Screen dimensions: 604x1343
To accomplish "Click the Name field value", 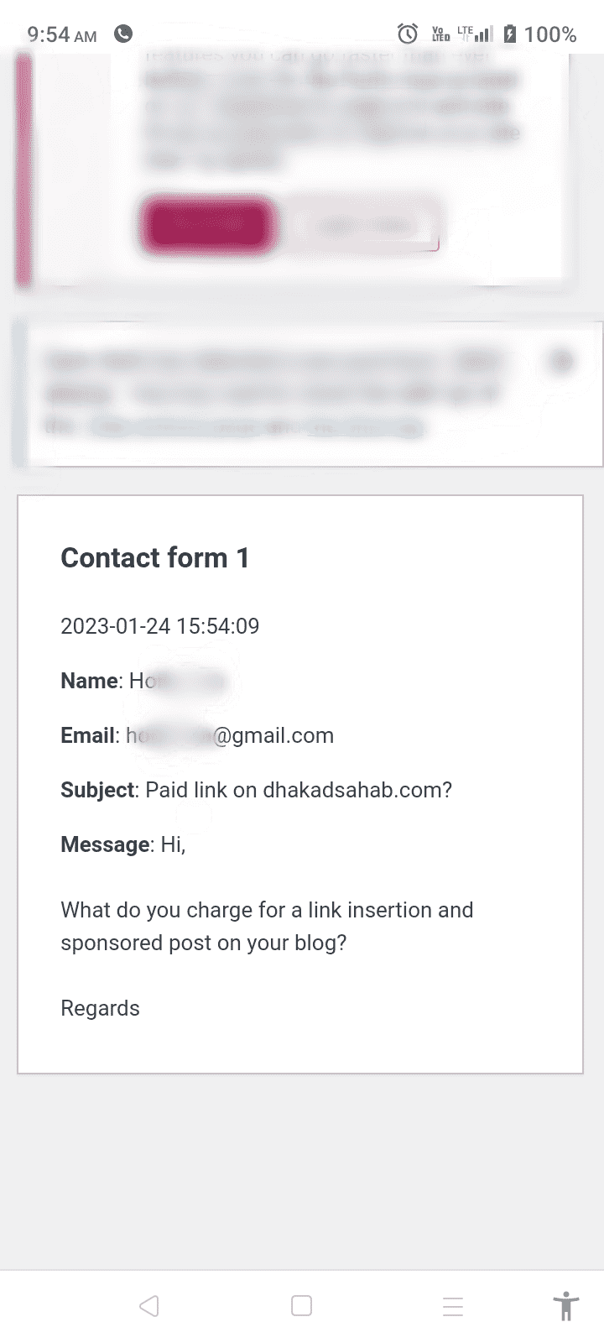I will click(x=177, y=681).
